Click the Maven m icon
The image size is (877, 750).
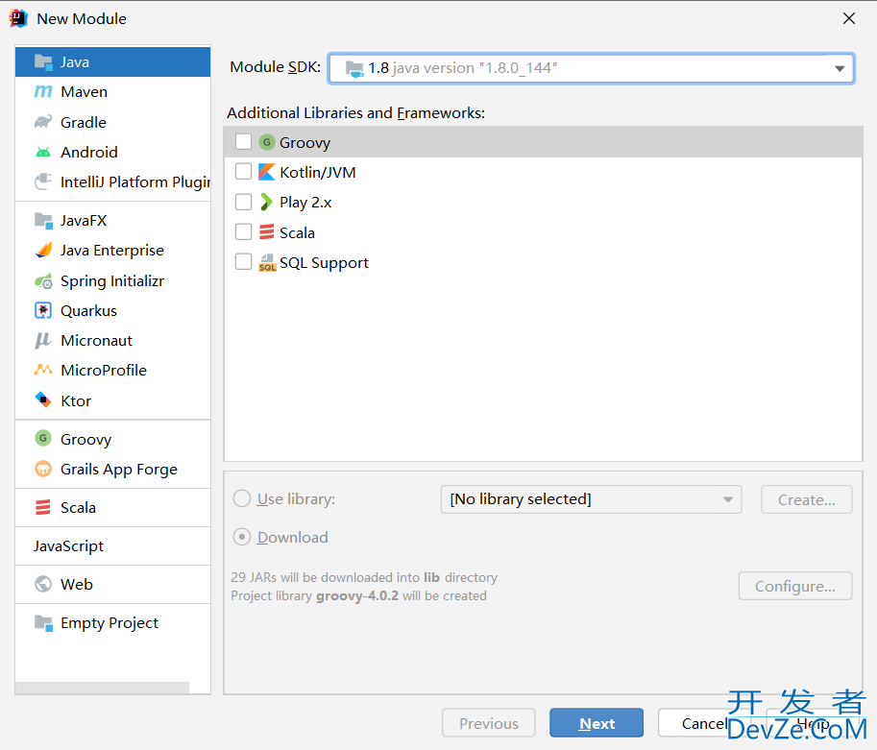[x=43, y=91]
